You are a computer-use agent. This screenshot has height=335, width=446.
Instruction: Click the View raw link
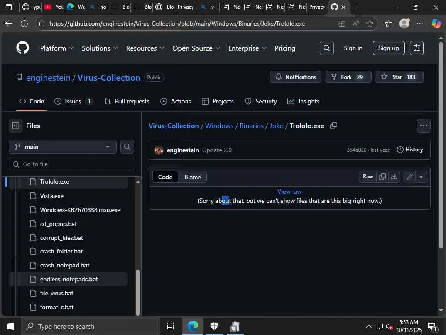[x=290, y=192]
